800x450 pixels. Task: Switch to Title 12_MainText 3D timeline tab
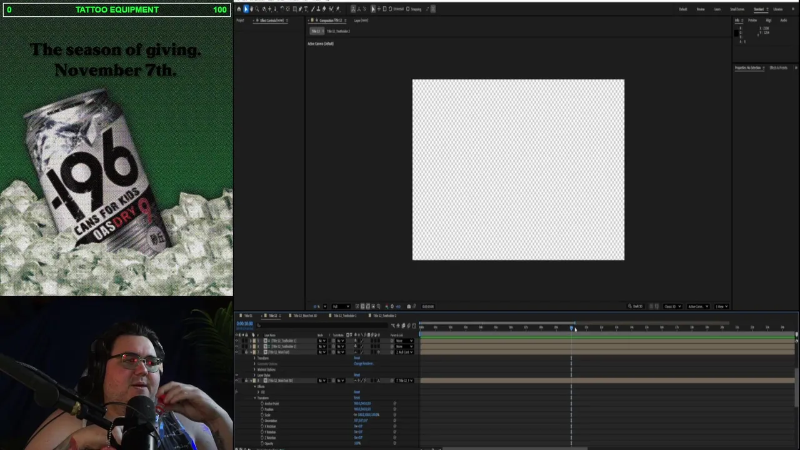[306, 316]
